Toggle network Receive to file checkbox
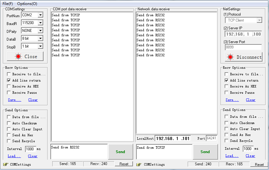The height and width of the screenshot is (170, 269). [226, 74]
